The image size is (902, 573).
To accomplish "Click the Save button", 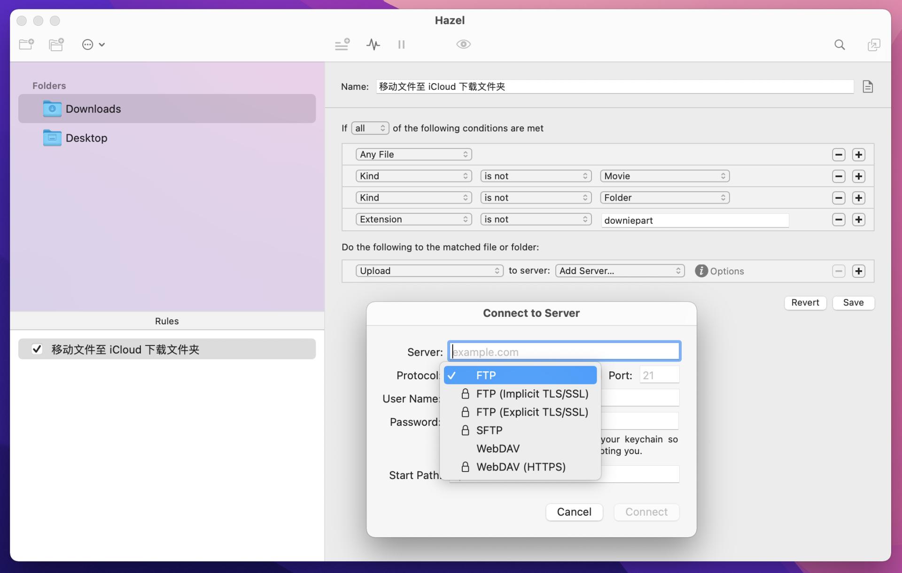I will [x=853, y=303].
